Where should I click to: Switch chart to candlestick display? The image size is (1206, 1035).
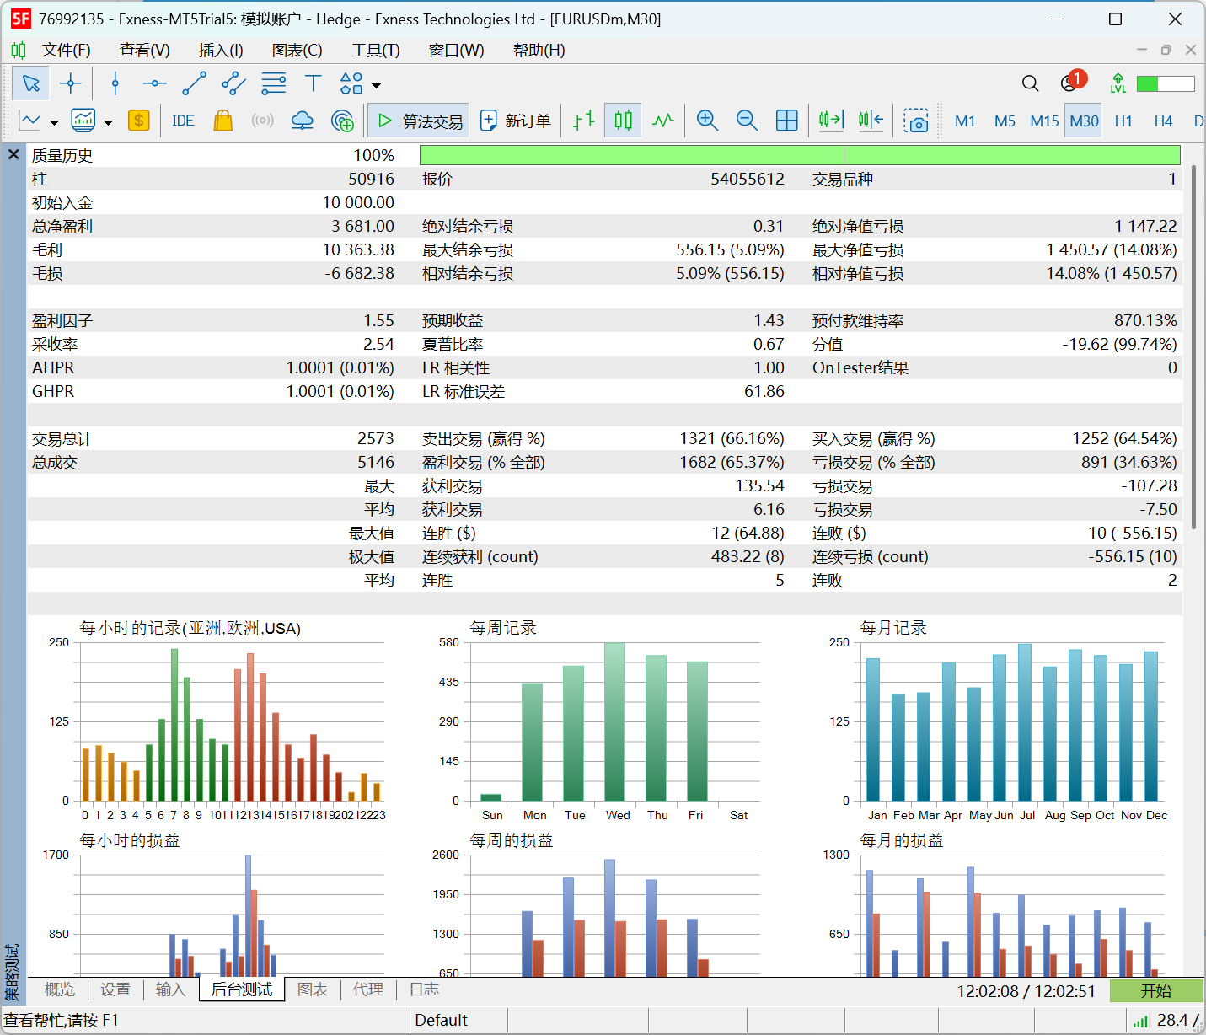coord(623,121)
